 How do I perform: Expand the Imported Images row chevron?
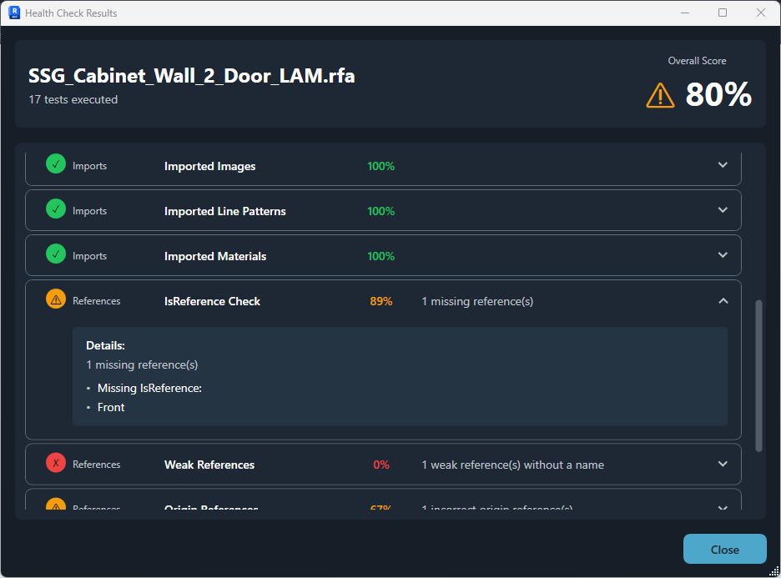coord(723,165)
